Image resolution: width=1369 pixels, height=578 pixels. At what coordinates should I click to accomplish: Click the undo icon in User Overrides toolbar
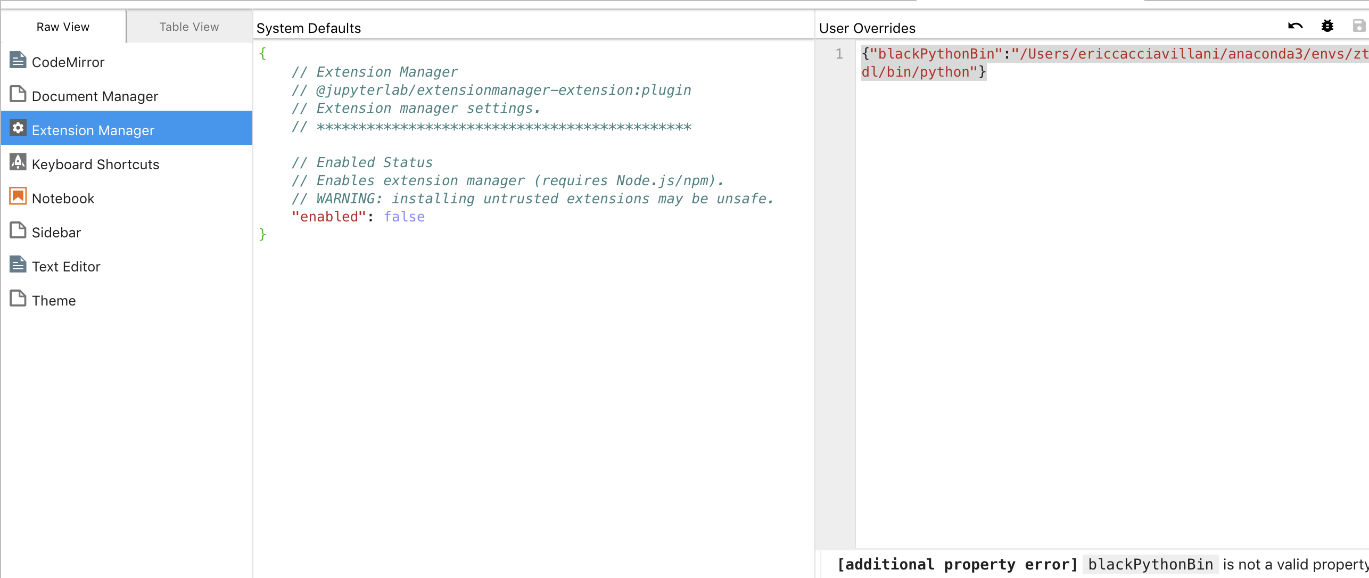pos(1295,26)
